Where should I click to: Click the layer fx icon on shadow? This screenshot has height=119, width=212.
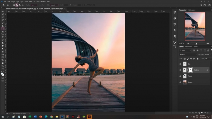click(207, 70)
